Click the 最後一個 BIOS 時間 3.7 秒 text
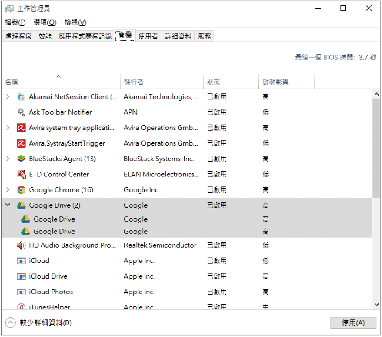 click(335, 57)
